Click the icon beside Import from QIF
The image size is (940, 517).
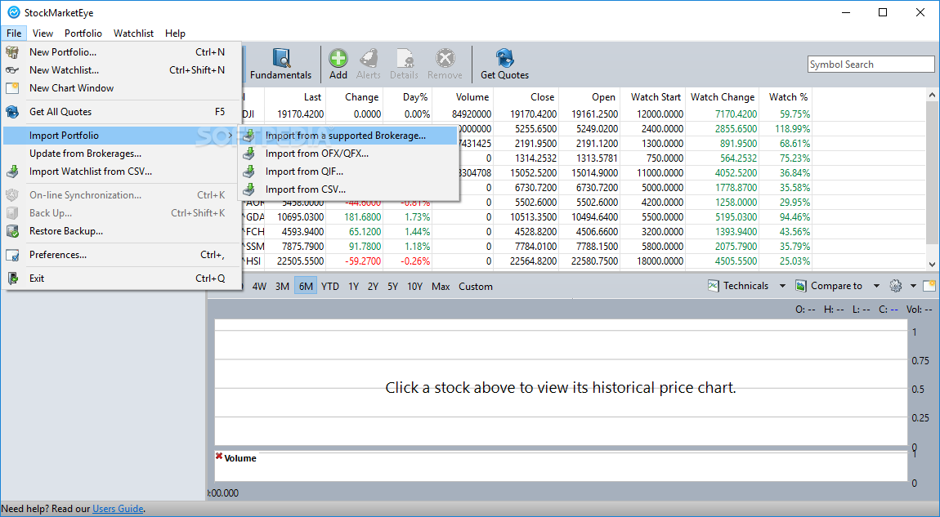[248, 172]
